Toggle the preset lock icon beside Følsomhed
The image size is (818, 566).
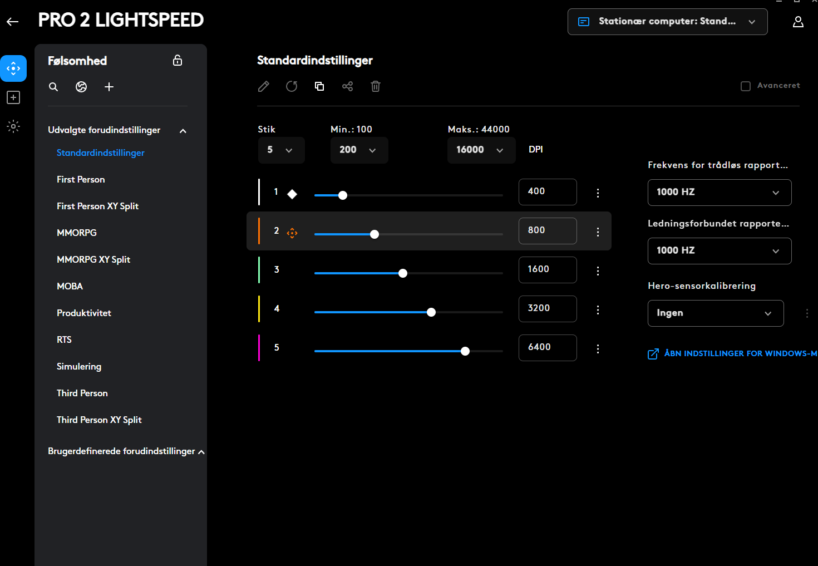click(x=178, y=60)
